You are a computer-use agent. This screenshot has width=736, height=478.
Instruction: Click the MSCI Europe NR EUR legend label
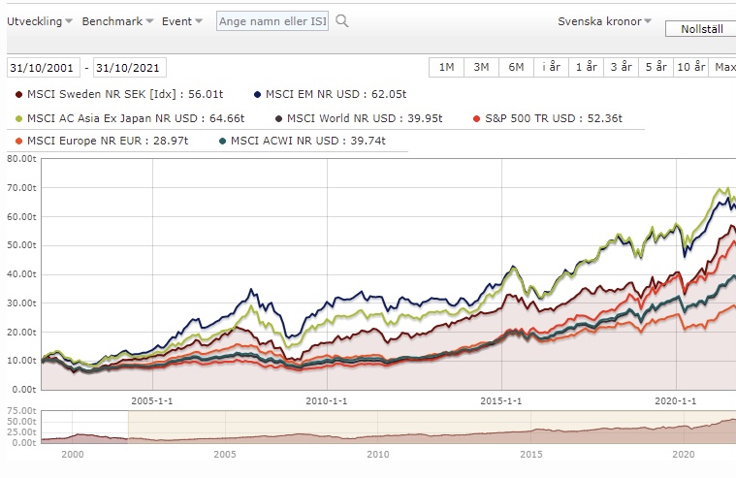coord(108,141)
